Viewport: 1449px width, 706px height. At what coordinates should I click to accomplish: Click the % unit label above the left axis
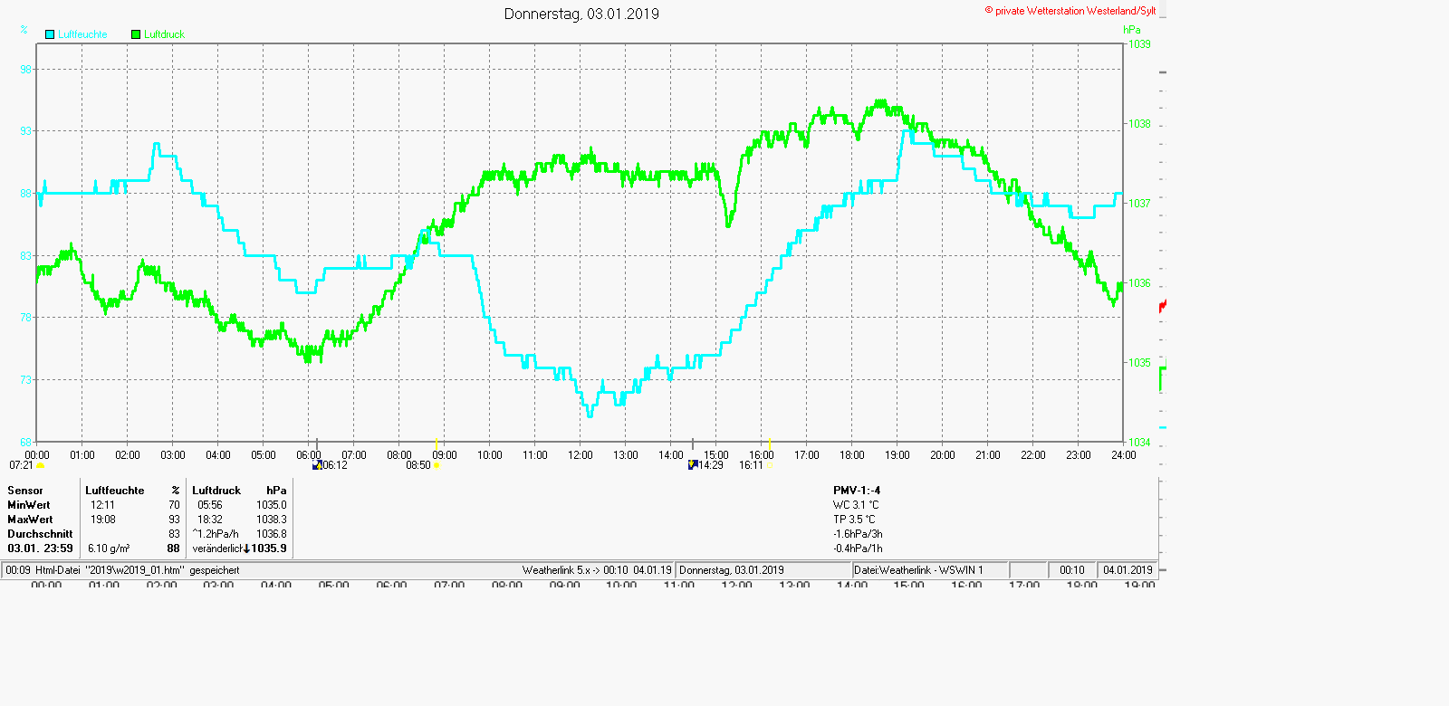click(x=24, y=30)
